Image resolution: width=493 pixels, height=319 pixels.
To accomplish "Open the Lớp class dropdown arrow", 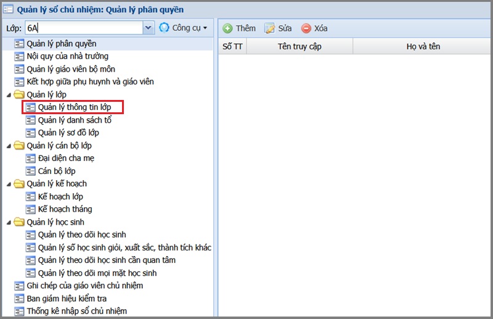I will pyautogui.click(x=148, y=28).
